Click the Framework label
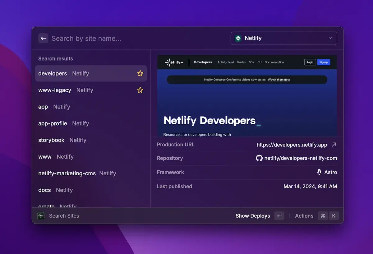373x254 pixels. pos(170,172)
